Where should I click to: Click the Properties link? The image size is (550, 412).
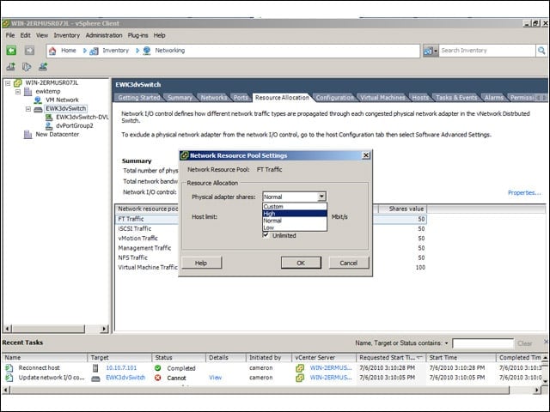click(x=524, y=192)
